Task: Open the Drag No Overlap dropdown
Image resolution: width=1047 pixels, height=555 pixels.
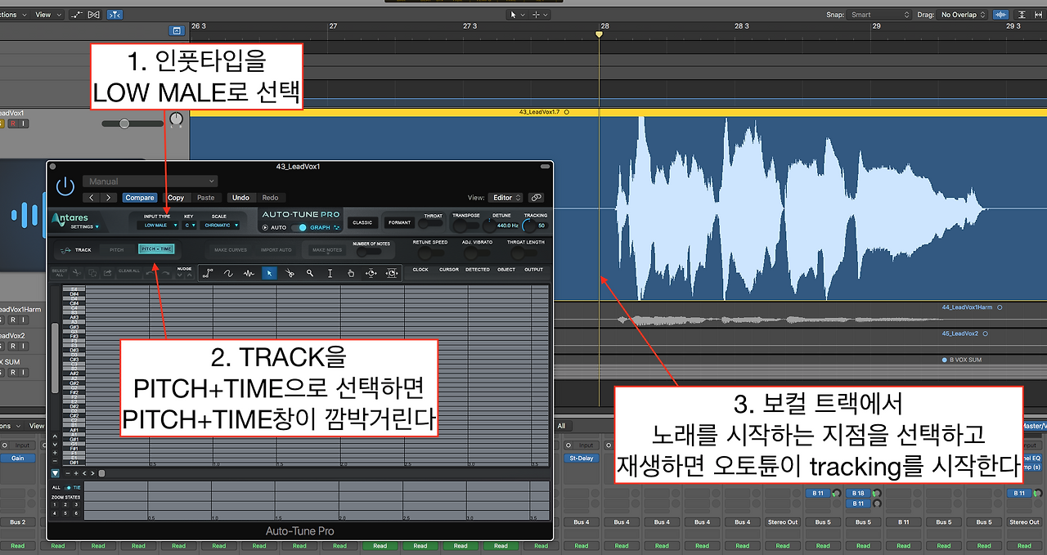Action: pos(962,15)
